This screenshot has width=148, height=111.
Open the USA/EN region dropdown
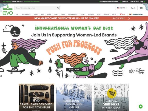pos(122,8)
